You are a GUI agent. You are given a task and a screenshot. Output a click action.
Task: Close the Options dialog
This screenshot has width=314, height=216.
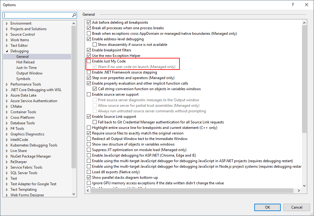(x=306, y=5)
